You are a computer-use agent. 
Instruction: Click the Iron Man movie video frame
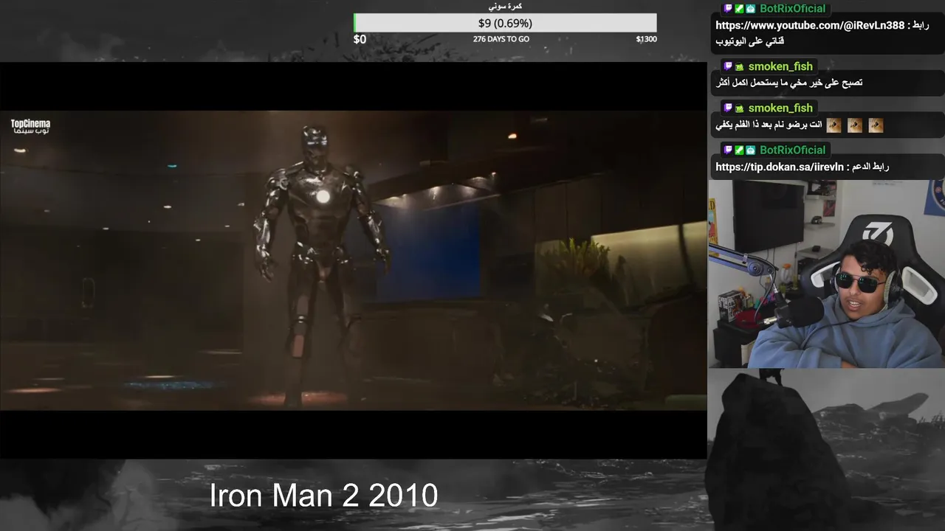(x=353, y=260)
